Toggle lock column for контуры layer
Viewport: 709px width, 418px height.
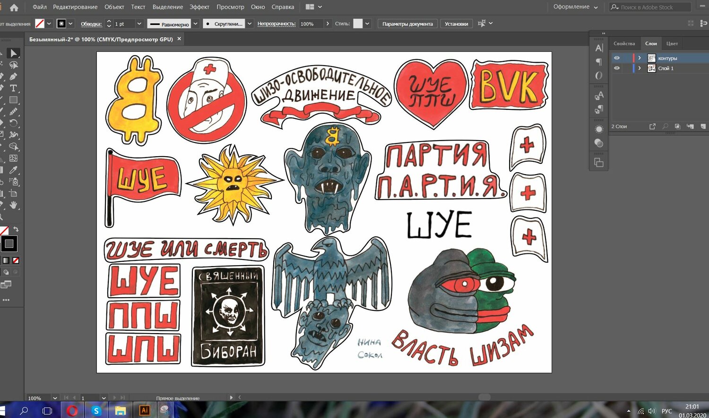tap(627, 58)
